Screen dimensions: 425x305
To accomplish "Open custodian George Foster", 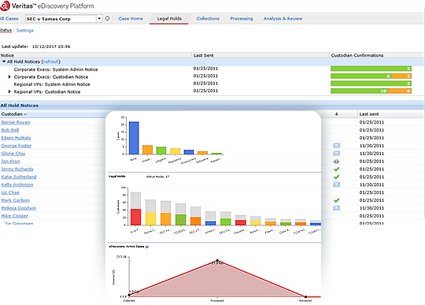I will (17, 146).
